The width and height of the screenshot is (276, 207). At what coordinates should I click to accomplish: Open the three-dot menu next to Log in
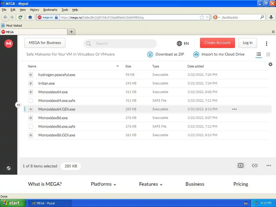click(x=267, y=43)
